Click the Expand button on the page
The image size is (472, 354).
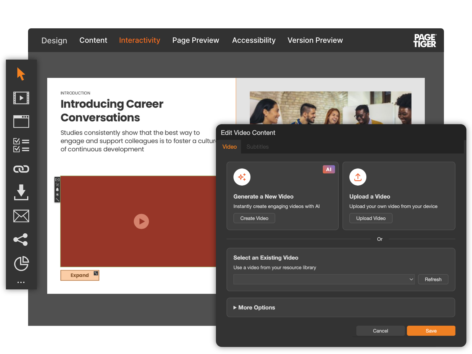click(80, 275)
